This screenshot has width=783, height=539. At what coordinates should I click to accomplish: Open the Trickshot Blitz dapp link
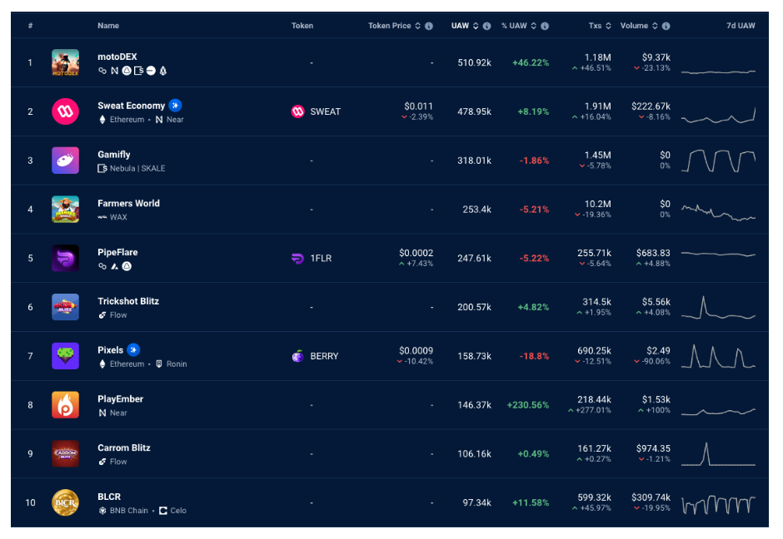click(128, 301)
